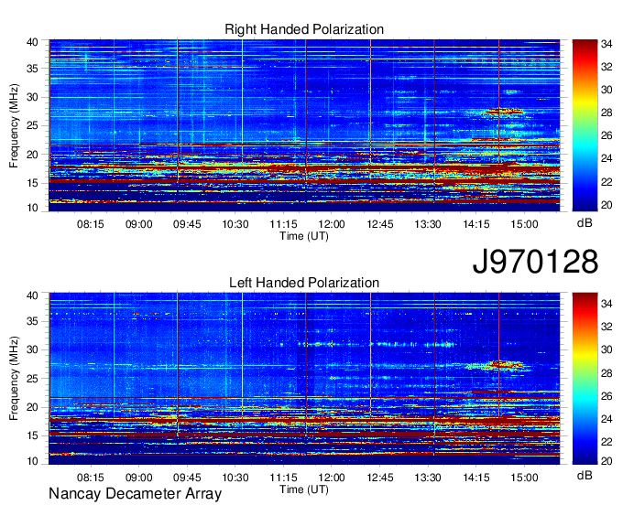This screenshot has width=623, height=505.
Task: Click the "08:15" tick on the right-handed plot
Action: pos(91,224)
